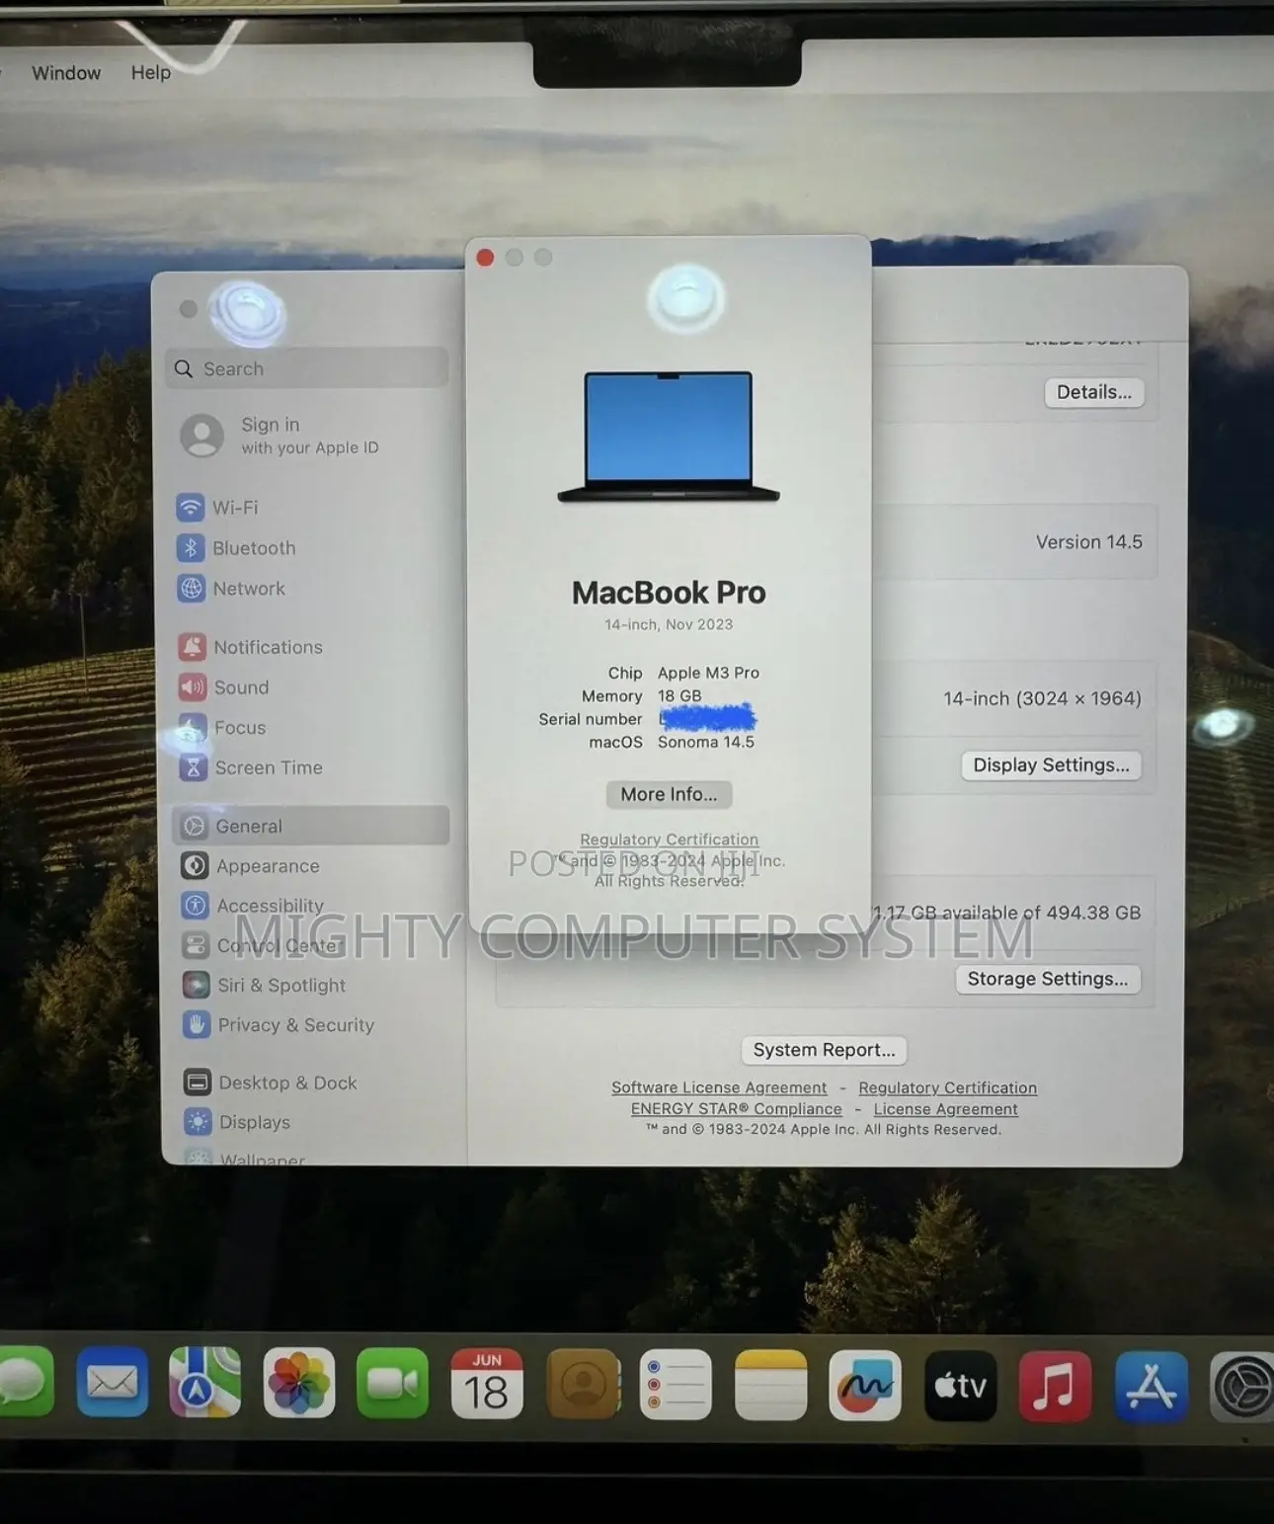Launch Photos from the Dock

(x=299, y=1384)
